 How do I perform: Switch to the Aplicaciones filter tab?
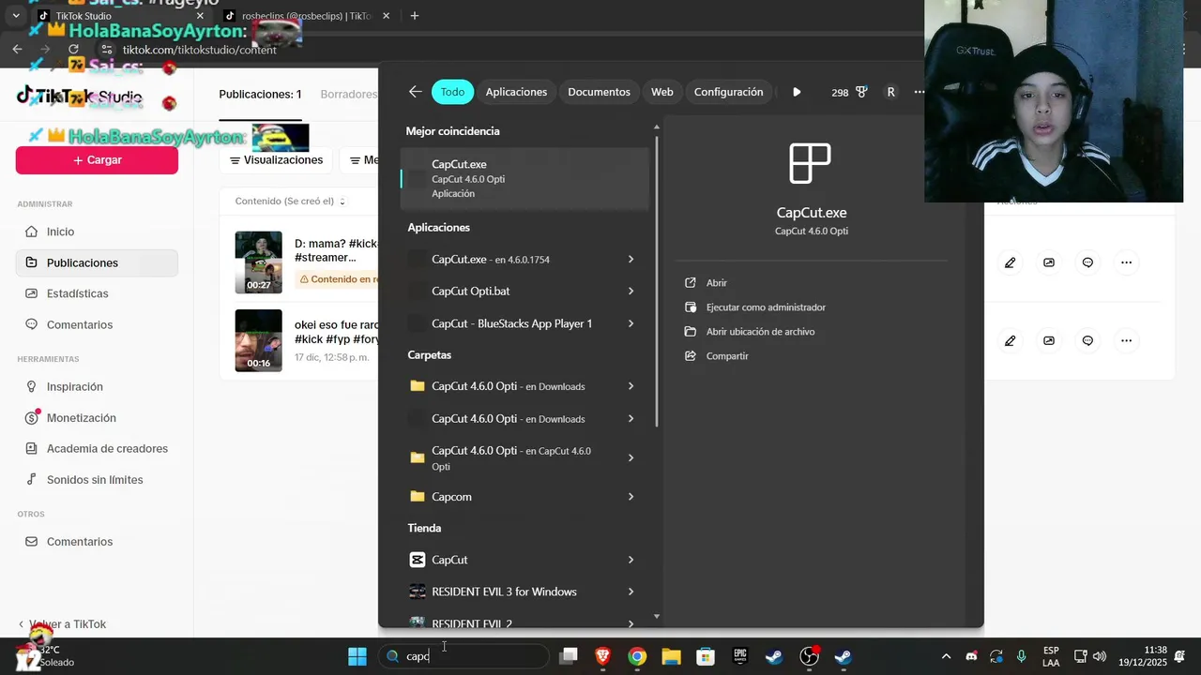pos(516,92)
